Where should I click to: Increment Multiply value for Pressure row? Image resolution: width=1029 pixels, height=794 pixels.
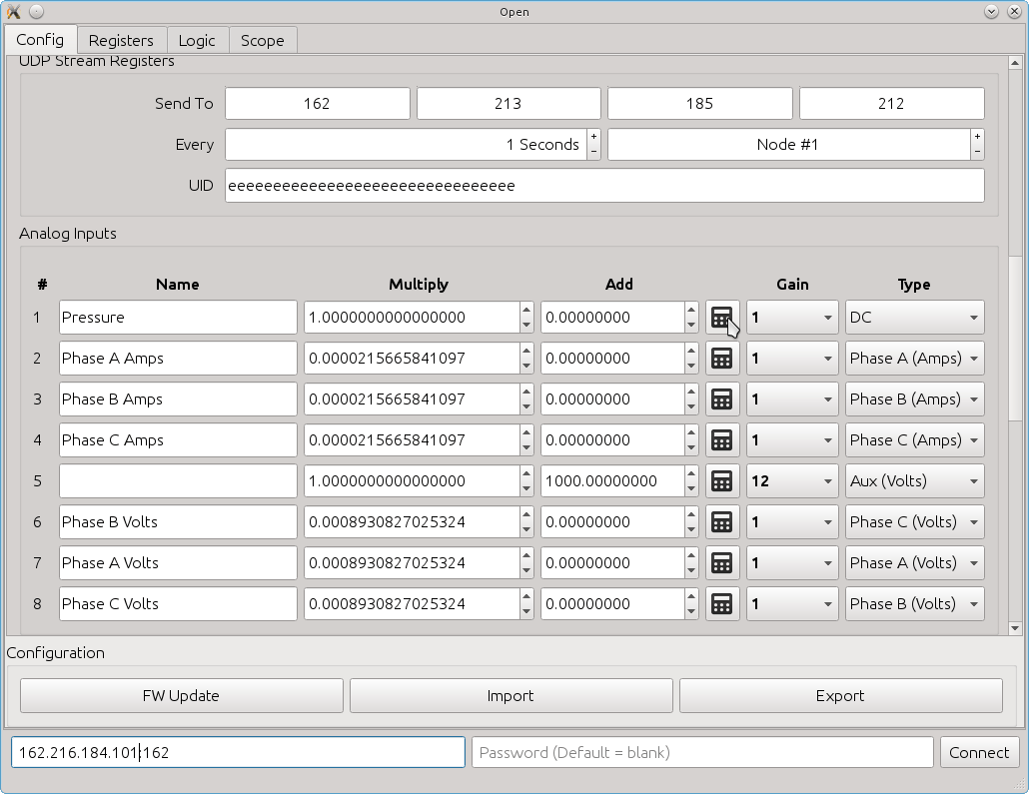click(526, 310)
